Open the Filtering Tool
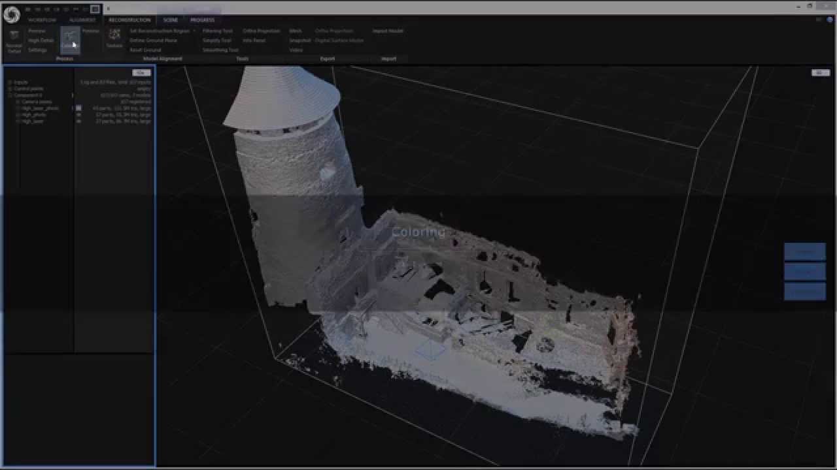 point(217,31)
